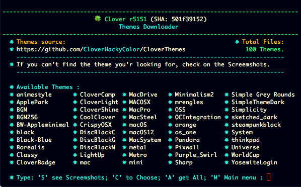The width and height of the screenshot is (301, 187).
Task: Select the System theme entry
Action: click(x=242, y=132)
